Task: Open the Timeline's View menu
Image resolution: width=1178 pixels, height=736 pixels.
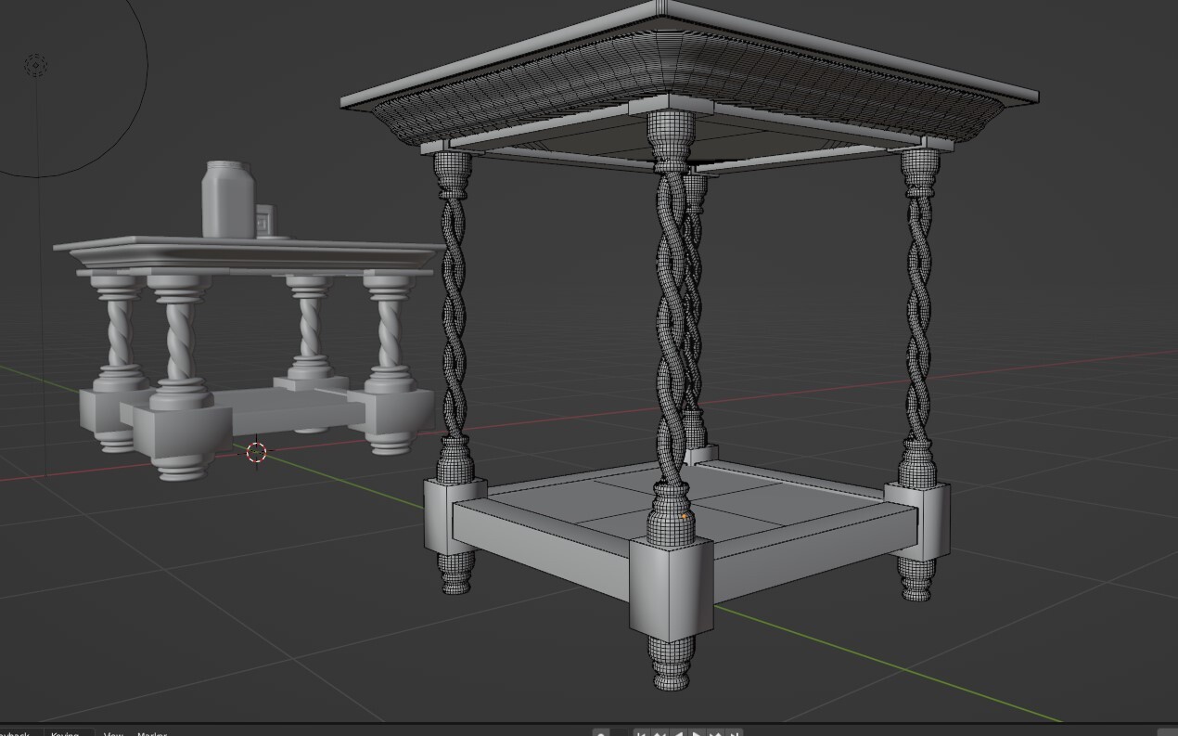Action: [x=113, y=733]
